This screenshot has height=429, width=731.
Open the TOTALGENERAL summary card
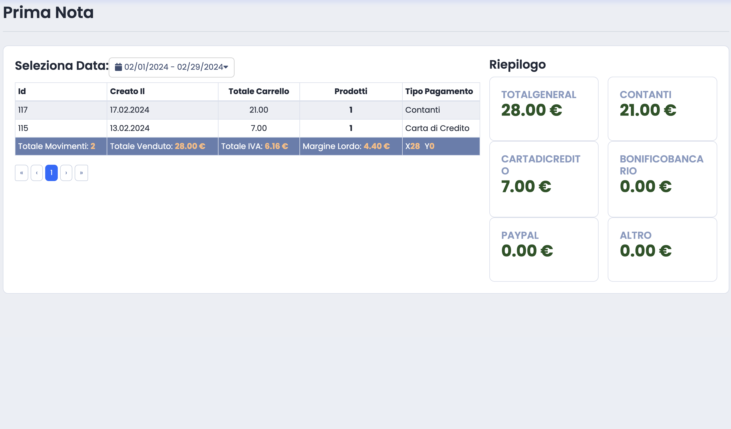coord(544,109)
